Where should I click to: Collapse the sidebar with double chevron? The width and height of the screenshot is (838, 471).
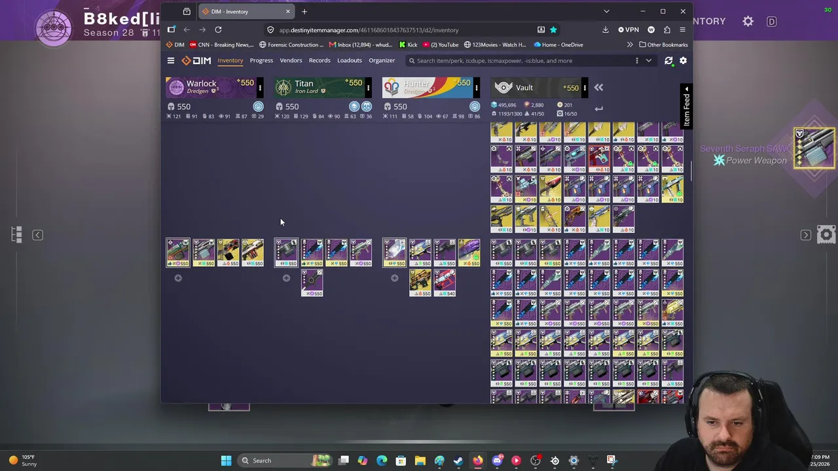[598, 88]
